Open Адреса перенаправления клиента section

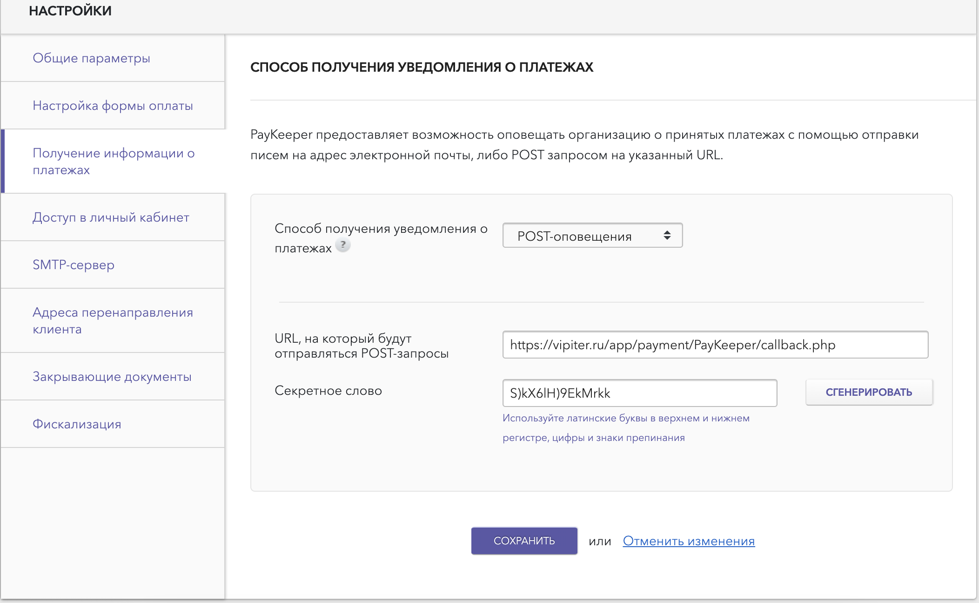tap(113, 320)
